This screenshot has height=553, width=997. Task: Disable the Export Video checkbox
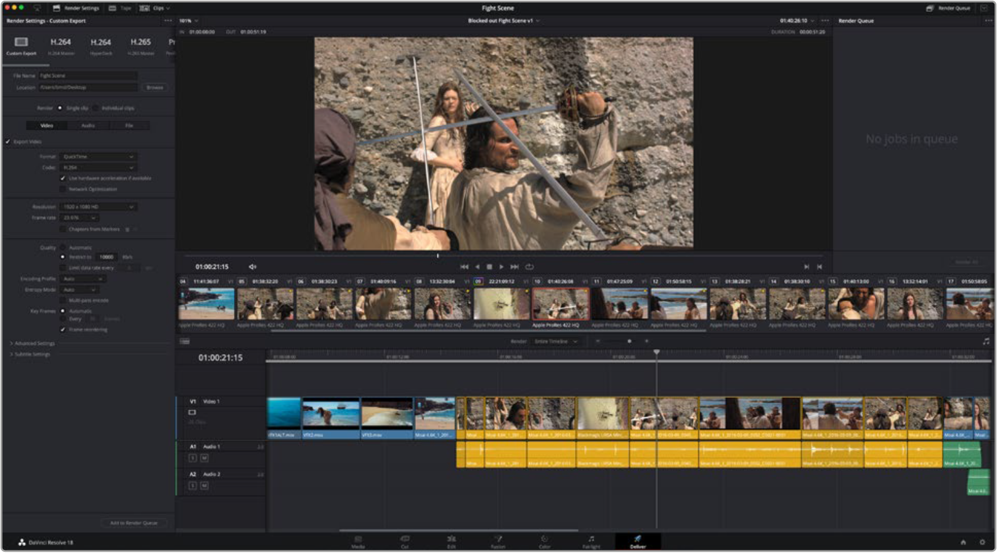coord(8,142)
